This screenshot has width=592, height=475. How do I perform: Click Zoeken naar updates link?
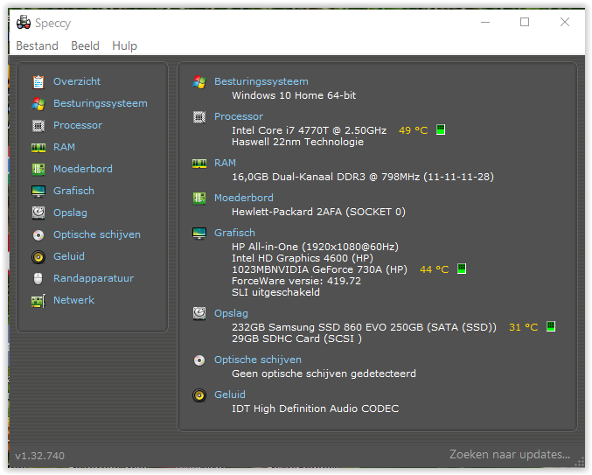(509, 455)
